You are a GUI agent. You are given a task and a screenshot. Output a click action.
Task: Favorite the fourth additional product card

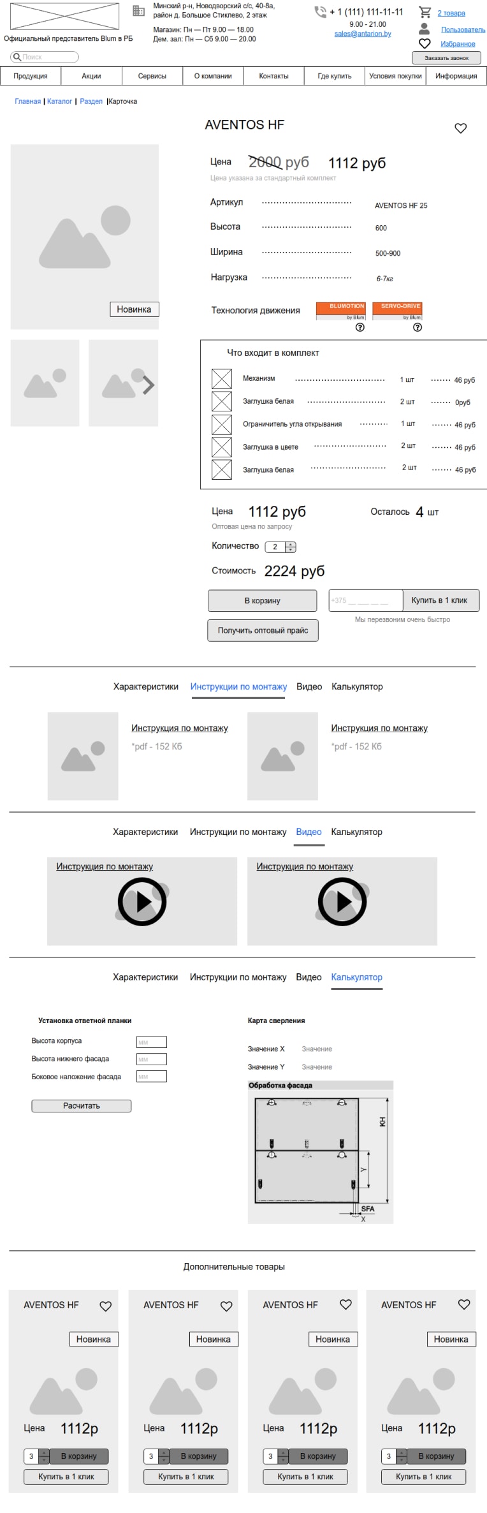tap(464, 1305)
